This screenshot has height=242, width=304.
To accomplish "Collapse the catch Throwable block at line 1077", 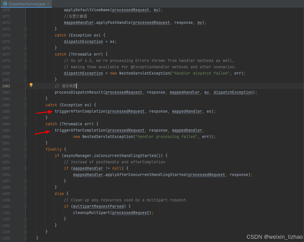I will [x=25, y=54].
